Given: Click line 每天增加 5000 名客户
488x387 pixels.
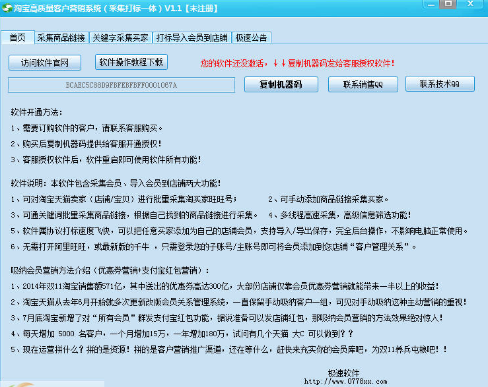Looking at the screenshot, I should (182, 334).
